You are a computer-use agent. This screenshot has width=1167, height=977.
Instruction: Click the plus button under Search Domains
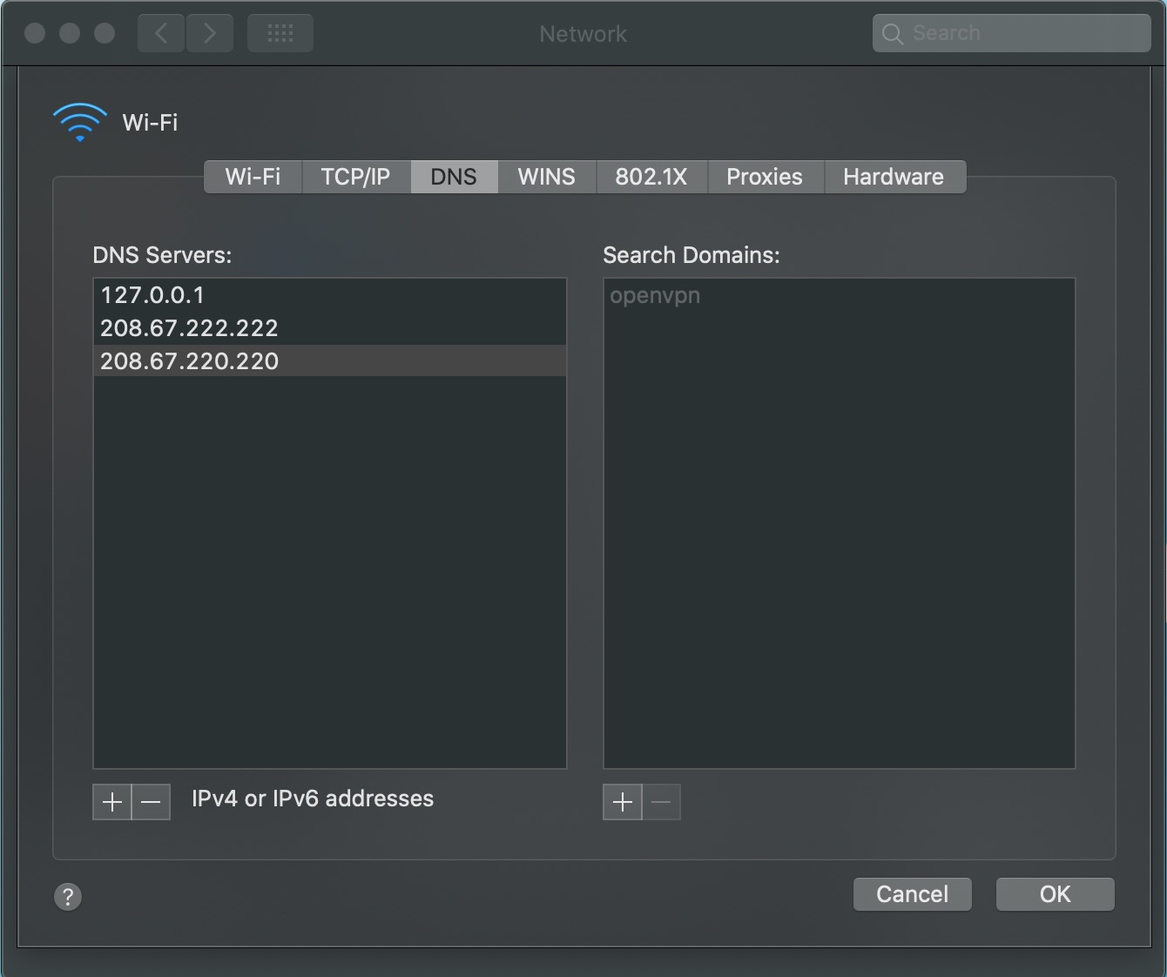tap(622, 801)
